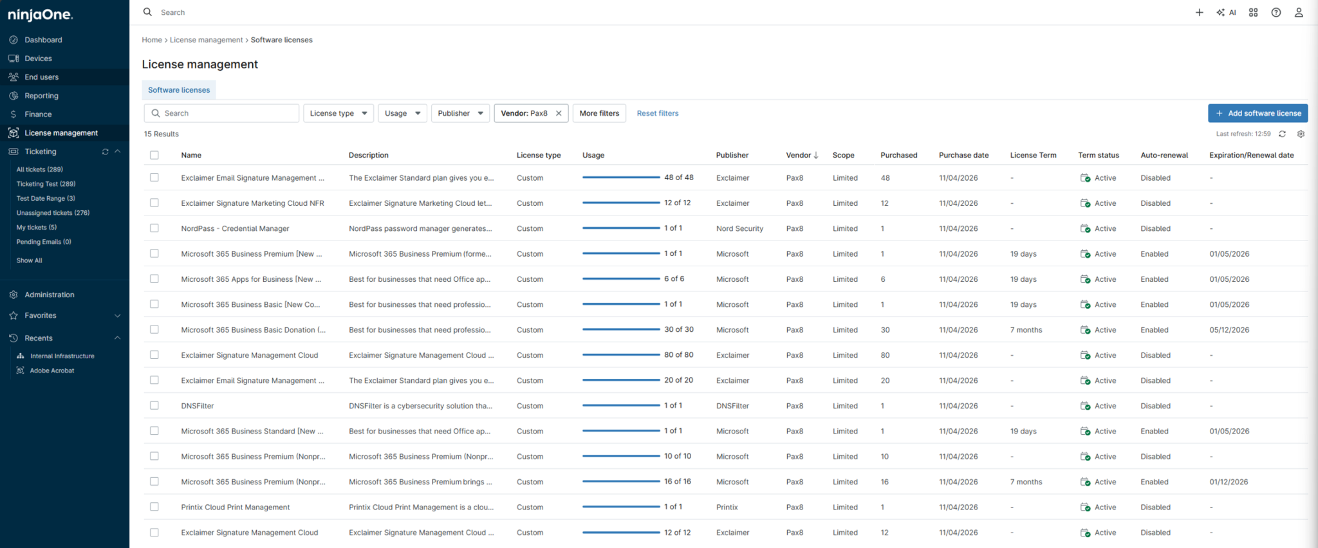Go to Home in the breadcrumb
Image resolution: width=1318 pixels, height=548 pixels.
152,40
